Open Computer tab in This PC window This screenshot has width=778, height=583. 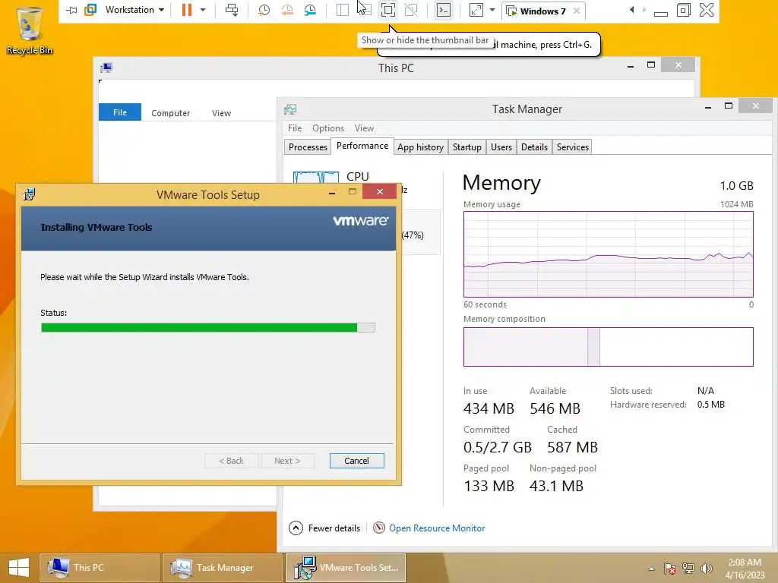coord(171,113)
